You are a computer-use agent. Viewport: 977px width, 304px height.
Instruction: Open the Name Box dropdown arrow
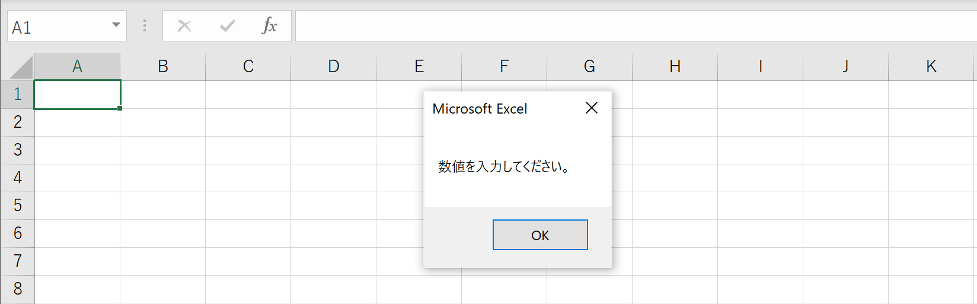coord(116,25)
